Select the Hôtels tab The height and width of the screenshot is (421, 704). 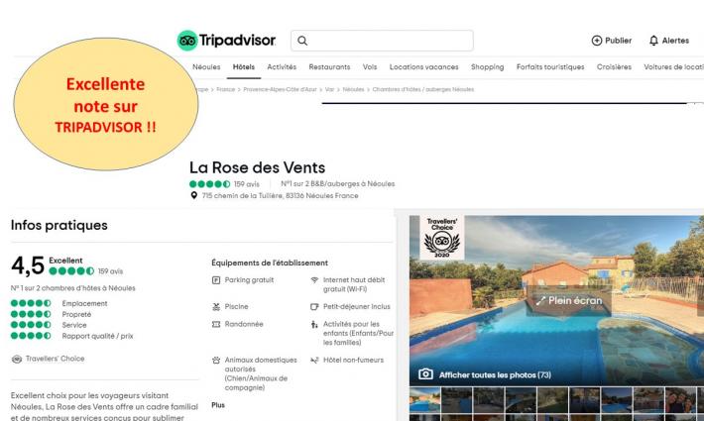click(244, 66)
